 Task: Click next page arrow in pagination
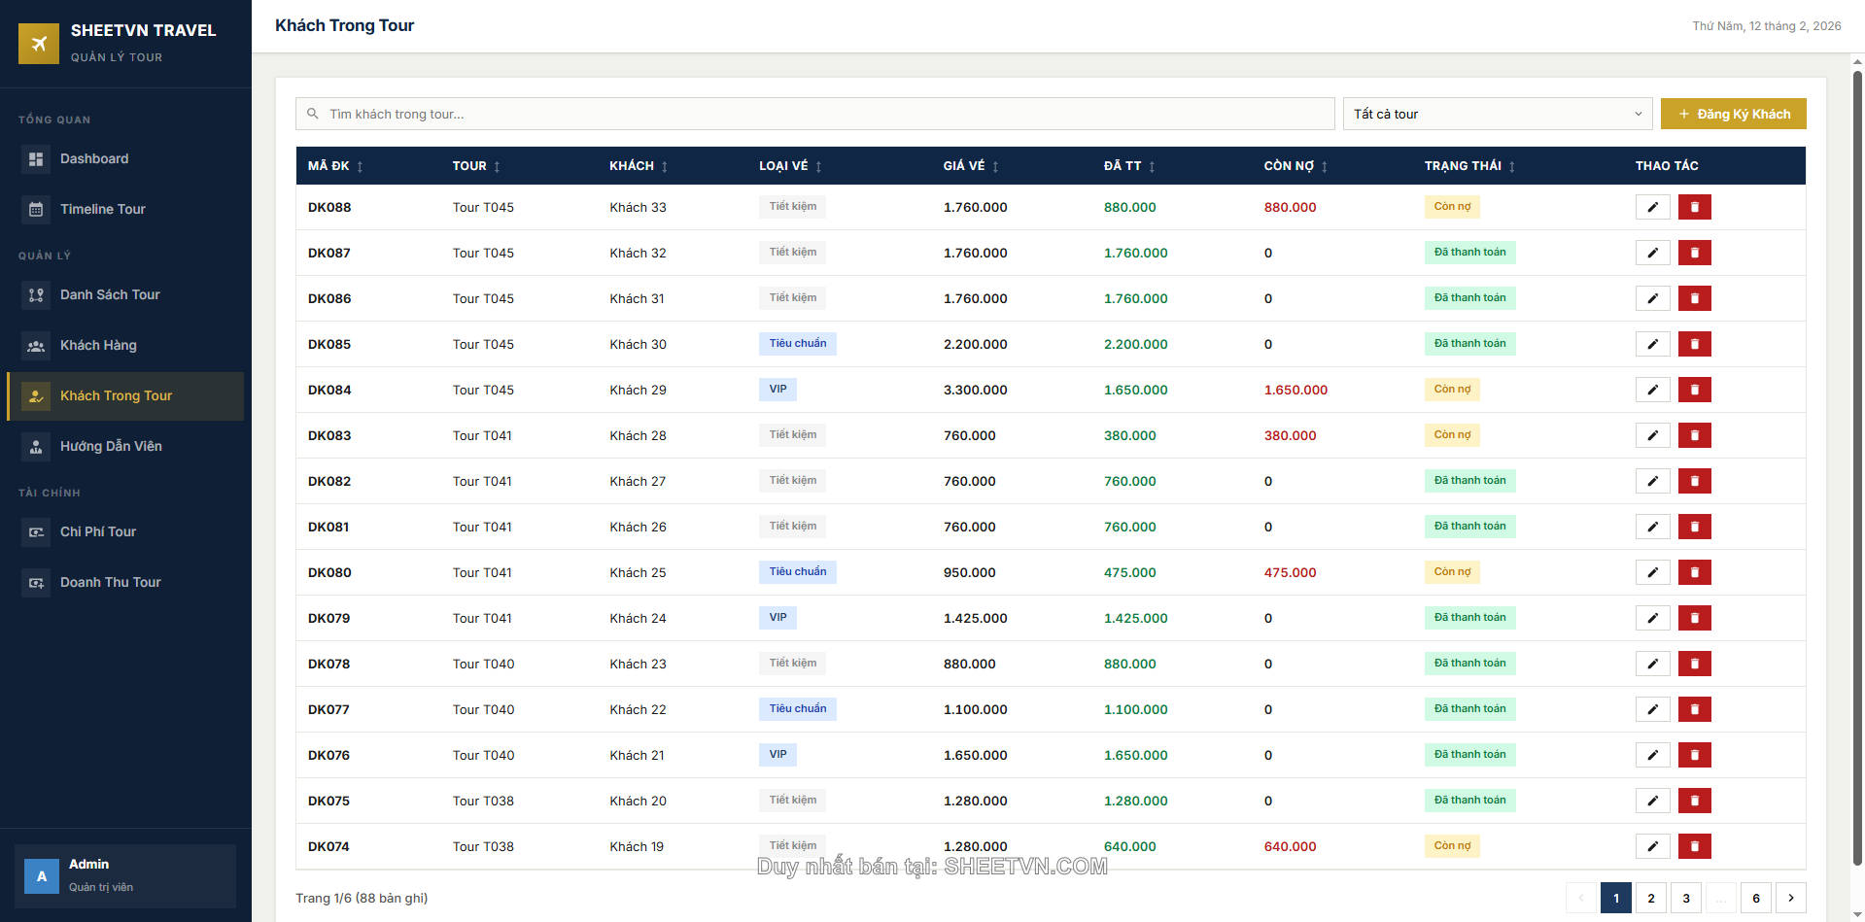(x=1790, y=898)
